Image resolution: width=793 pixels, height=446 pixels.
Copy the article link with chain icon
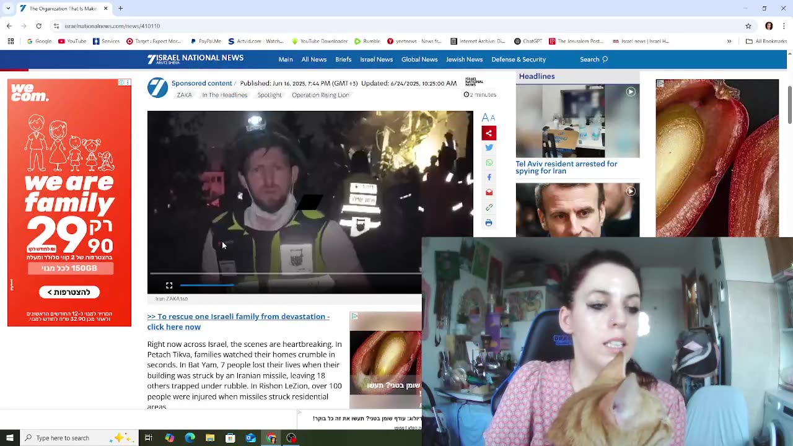(x=489, y=208)
